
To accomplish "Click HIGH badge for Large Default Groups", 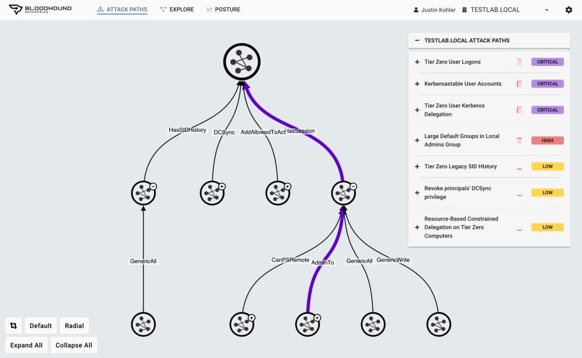I will (547, 140).
